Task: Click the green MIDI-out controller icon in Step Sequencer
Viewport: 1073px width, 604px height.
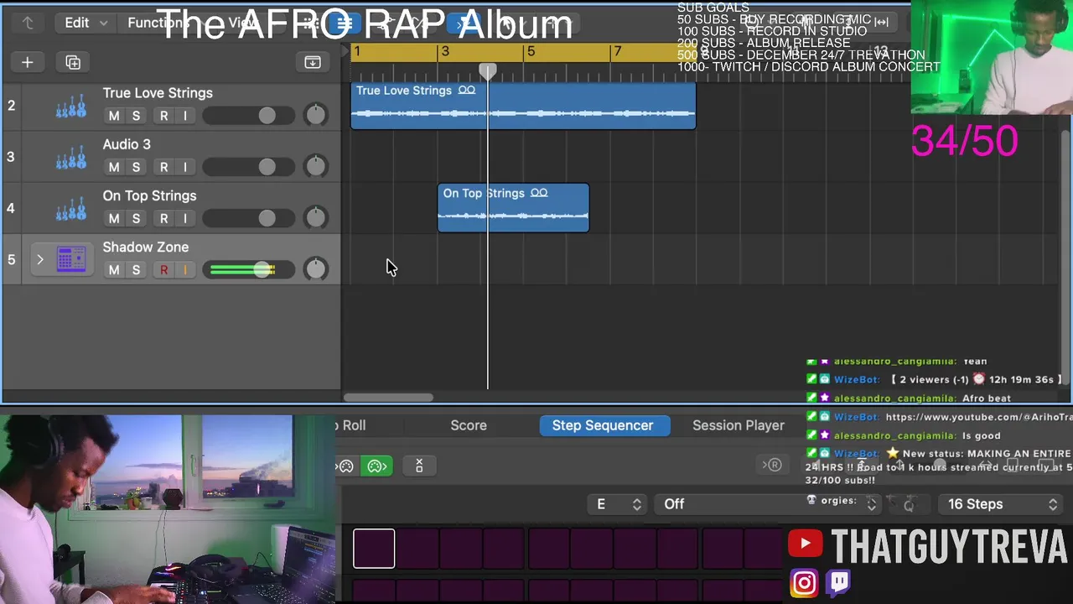Action: (x=377, y=466)
